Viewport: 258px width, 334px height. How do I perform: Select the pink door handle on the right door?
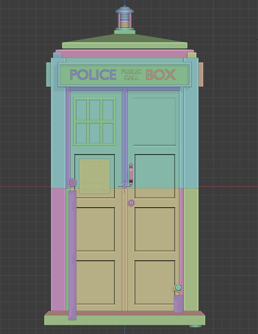coord(131,174)
